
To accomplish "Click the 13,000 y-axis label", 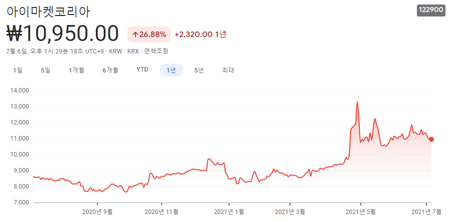I will click(20, 106).
